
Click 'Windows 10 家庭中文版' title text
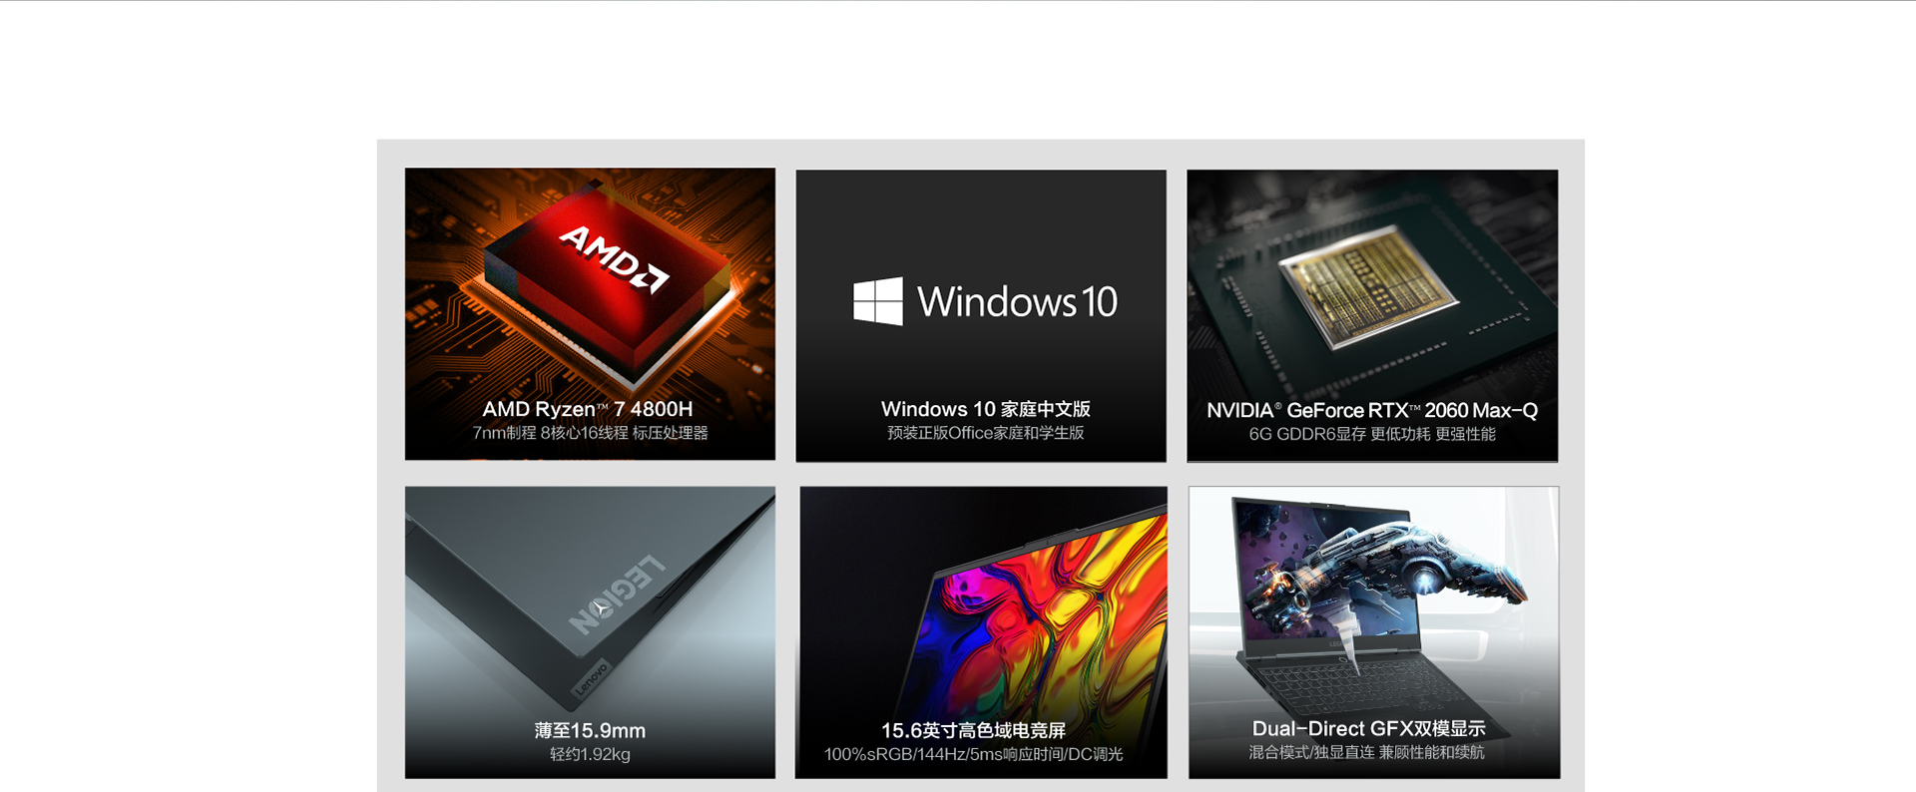(x=985, y=409)
